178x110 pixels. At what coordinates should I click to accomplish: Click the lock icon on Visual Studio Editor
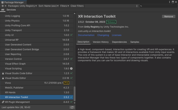[3, 78]
